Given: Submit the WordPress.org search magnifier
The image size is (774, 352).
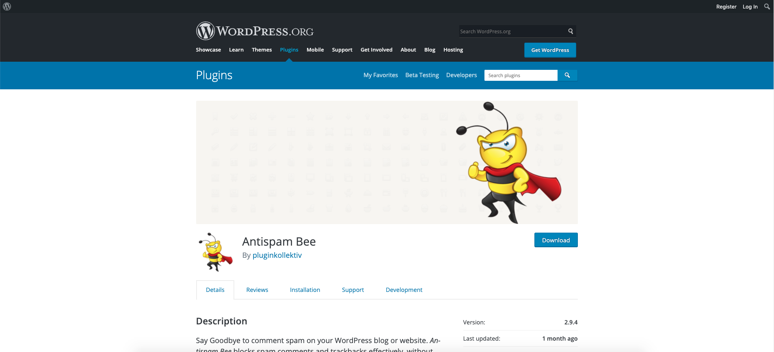Looking at the screenshot, I should point(571,31).
